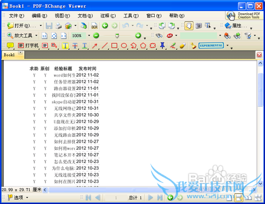Open the 文档 (D) menu
This screenshot has height=204, width=265.
85,16
